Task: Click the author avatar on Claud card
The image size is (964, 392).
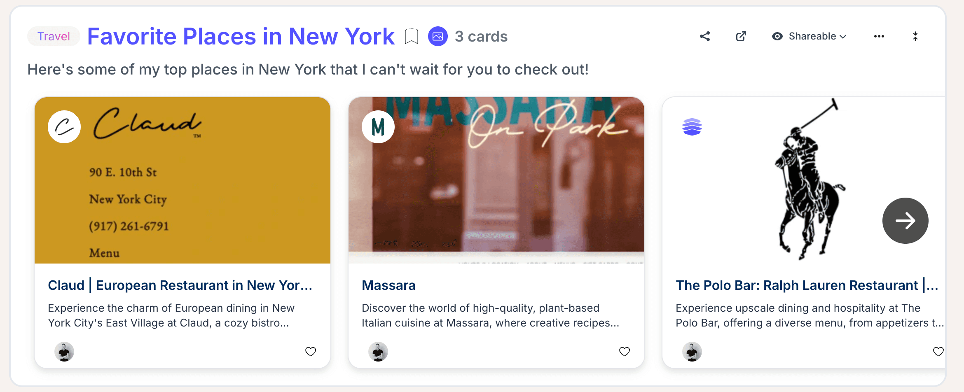Action: click(x=64, y=352)
